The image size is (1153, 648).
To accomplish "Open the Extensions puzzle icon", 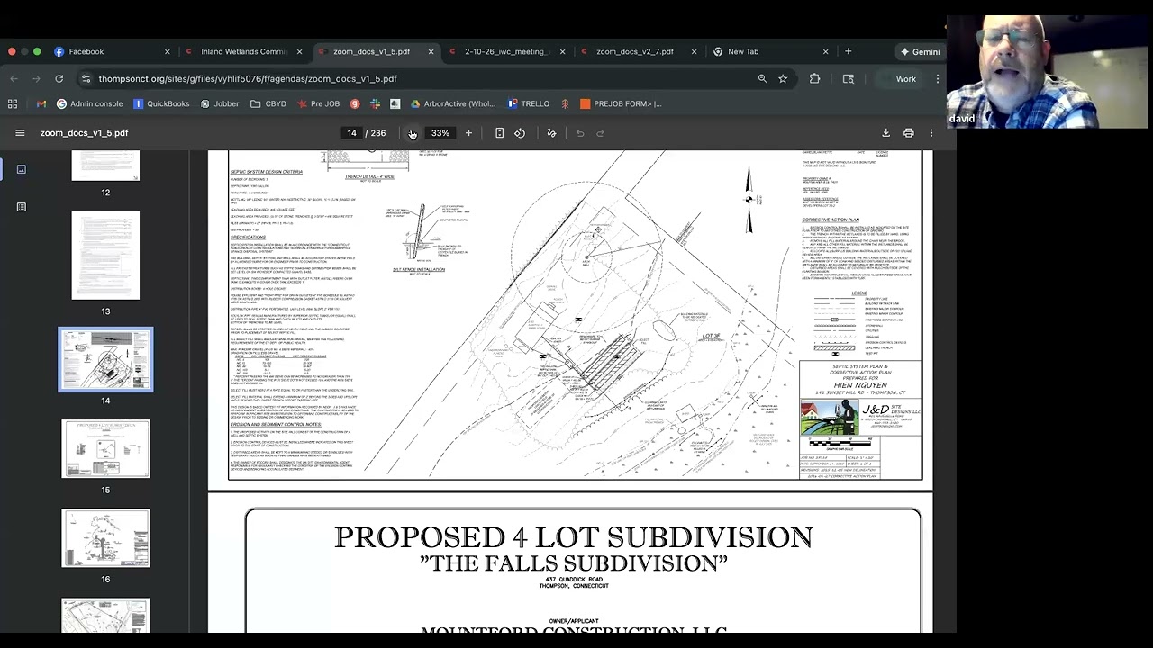I will (x=814, y=79).
